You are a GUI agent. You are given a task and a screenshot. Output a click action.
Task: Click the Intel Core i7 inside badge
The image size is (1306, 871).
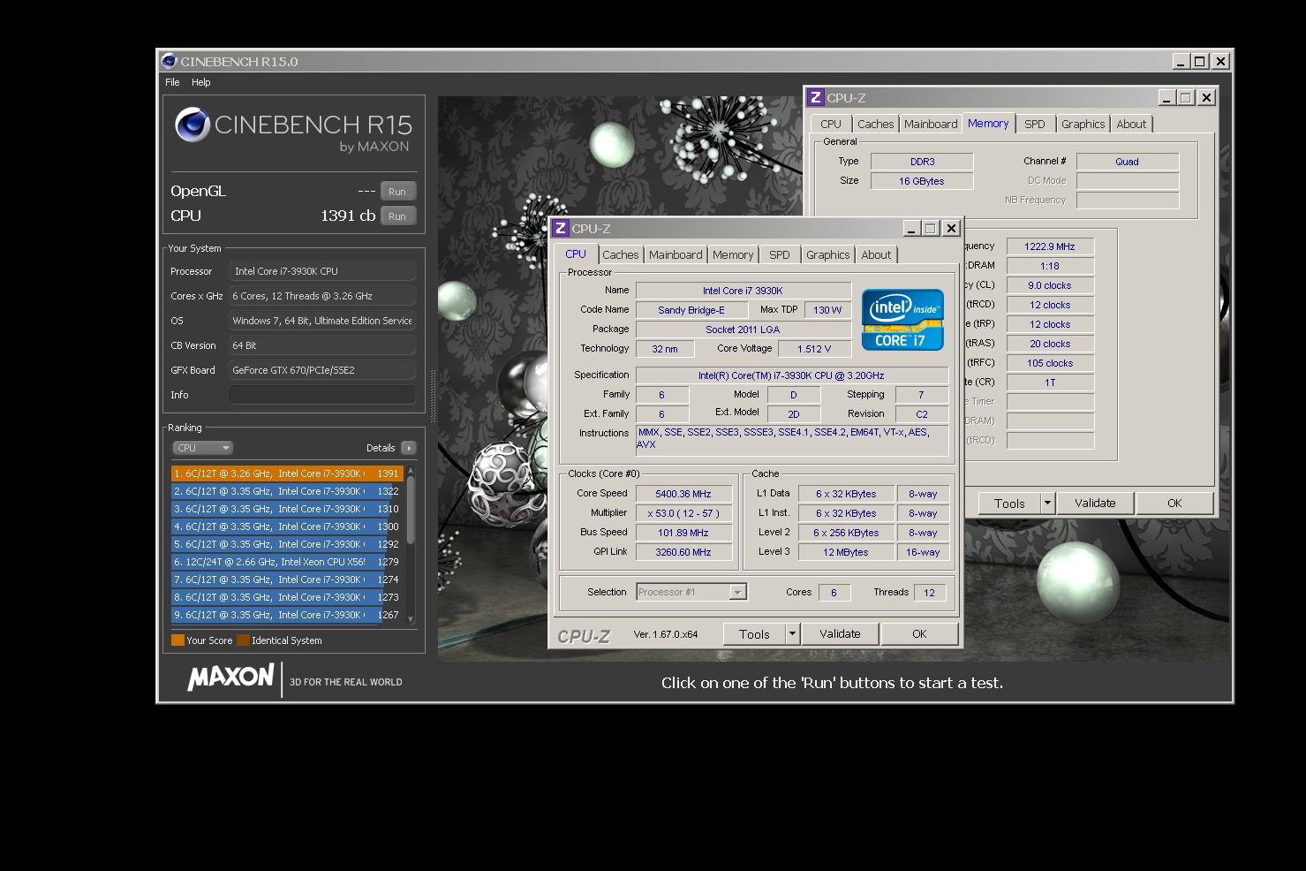tap(902, 320)
